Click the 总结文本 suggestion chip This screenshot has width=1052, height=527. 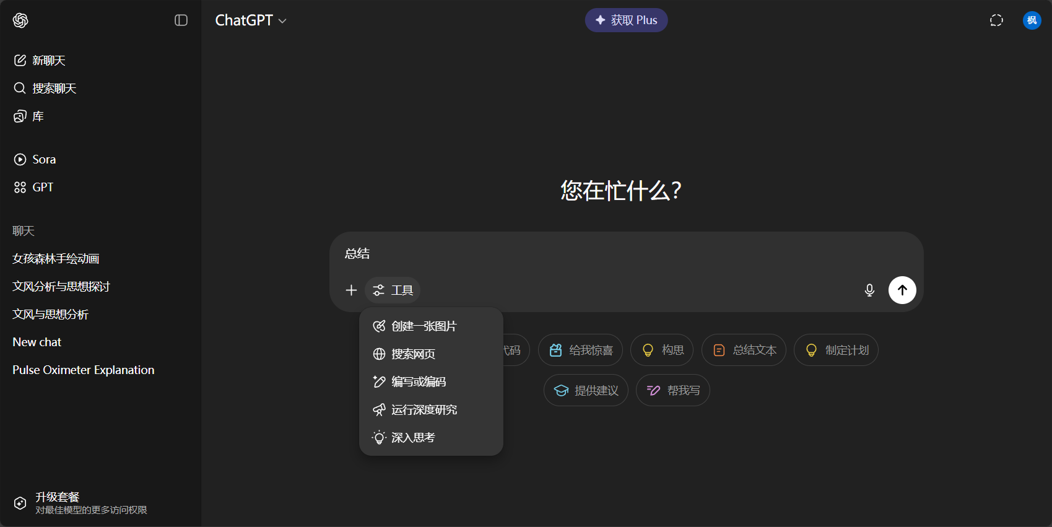744,350
